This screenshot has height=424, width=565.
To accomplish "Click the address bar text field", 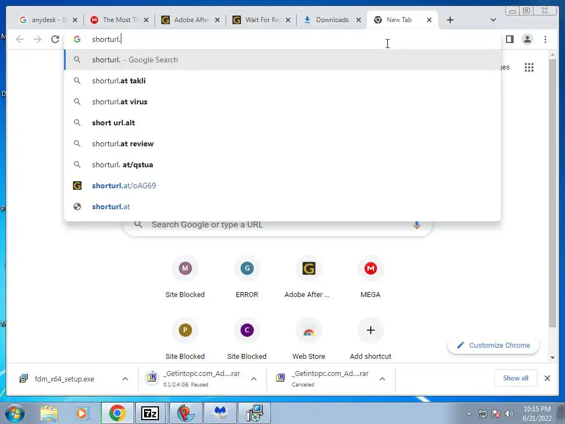I will (x=282, y=39).
